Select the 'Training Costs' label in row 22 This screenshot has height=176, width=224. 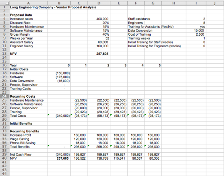point(20,89)
